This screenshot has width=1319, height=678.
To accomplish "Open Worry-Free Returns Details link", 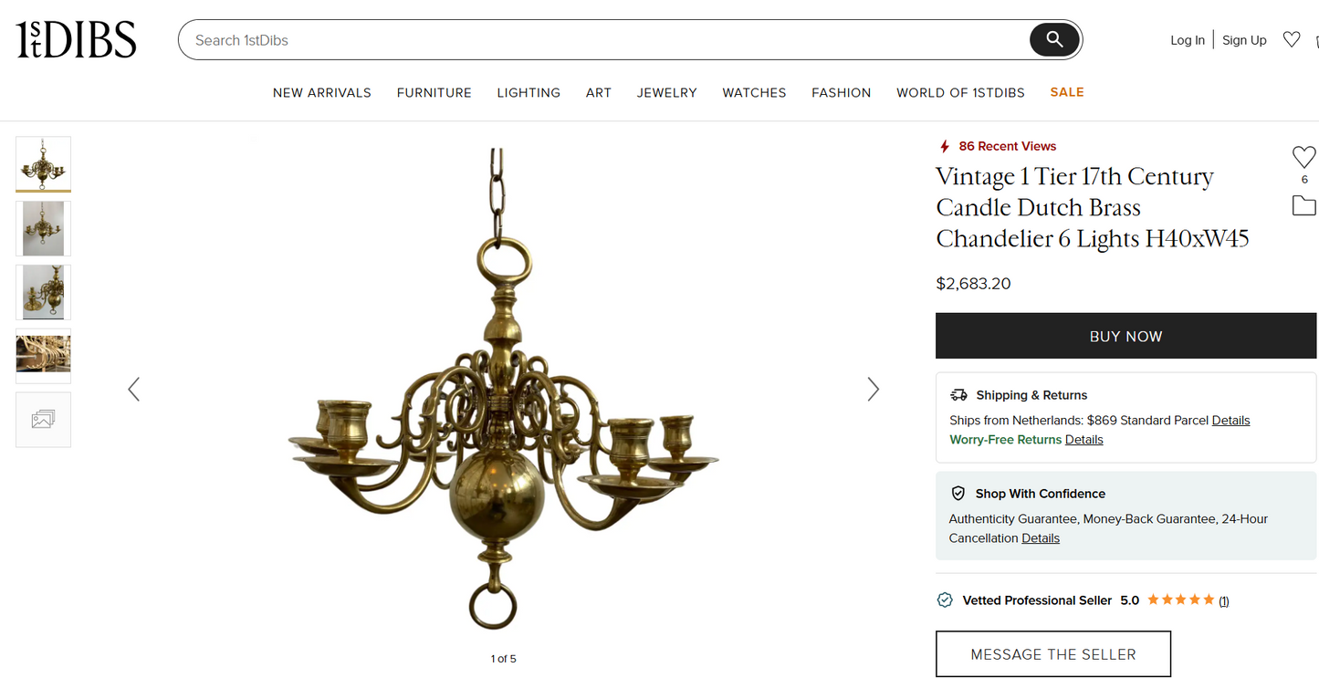I will pyautogui.click(x=1083, y=439).
